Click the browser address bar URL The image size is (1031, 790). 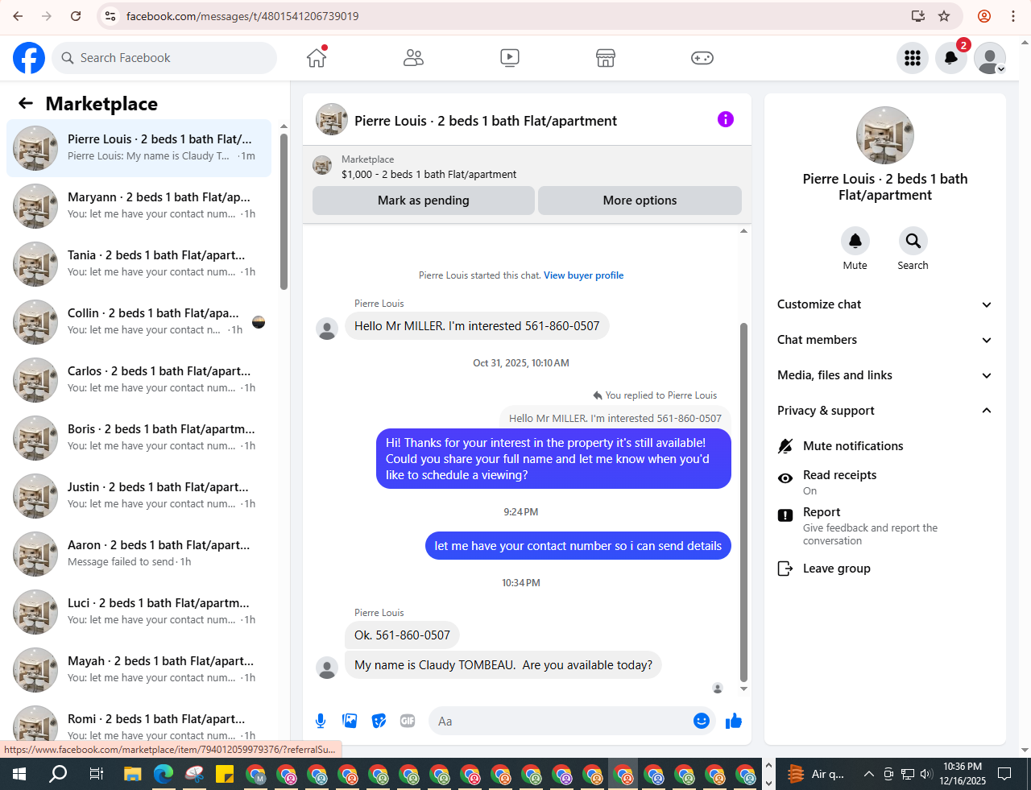242,16
